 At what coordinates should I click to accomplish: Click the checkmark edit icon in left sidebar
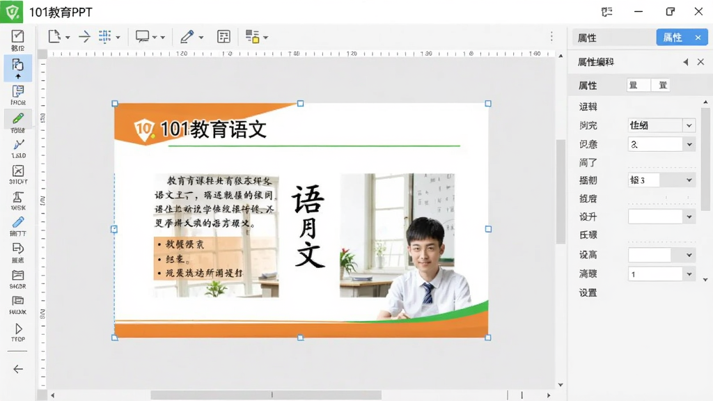click(17, 36)
